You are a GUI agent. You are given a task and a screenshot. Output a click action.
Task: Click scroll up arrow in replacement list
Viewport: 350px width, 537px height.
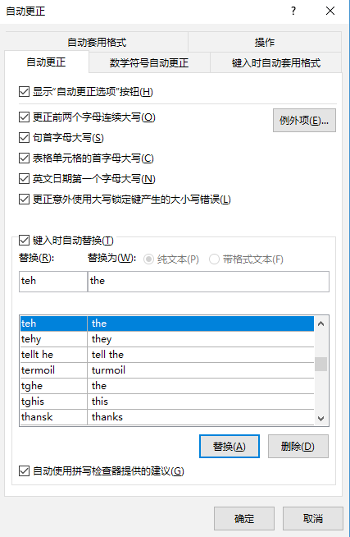(320, 324)
